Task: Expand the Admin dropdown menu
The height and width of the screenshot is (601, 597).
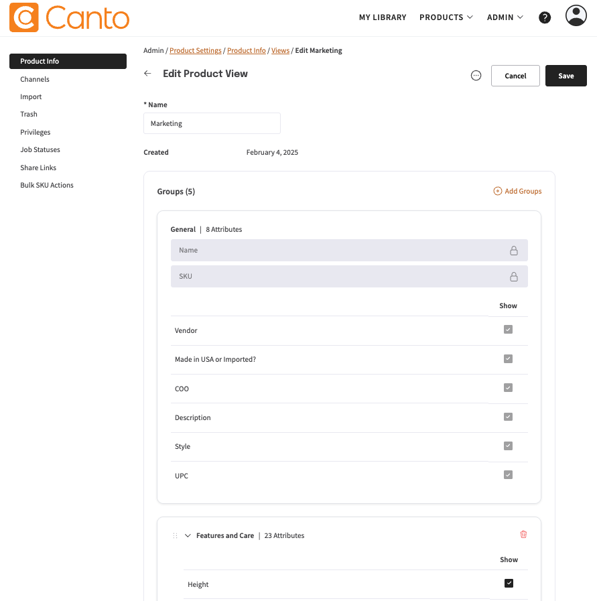Action: click(505, 17)
